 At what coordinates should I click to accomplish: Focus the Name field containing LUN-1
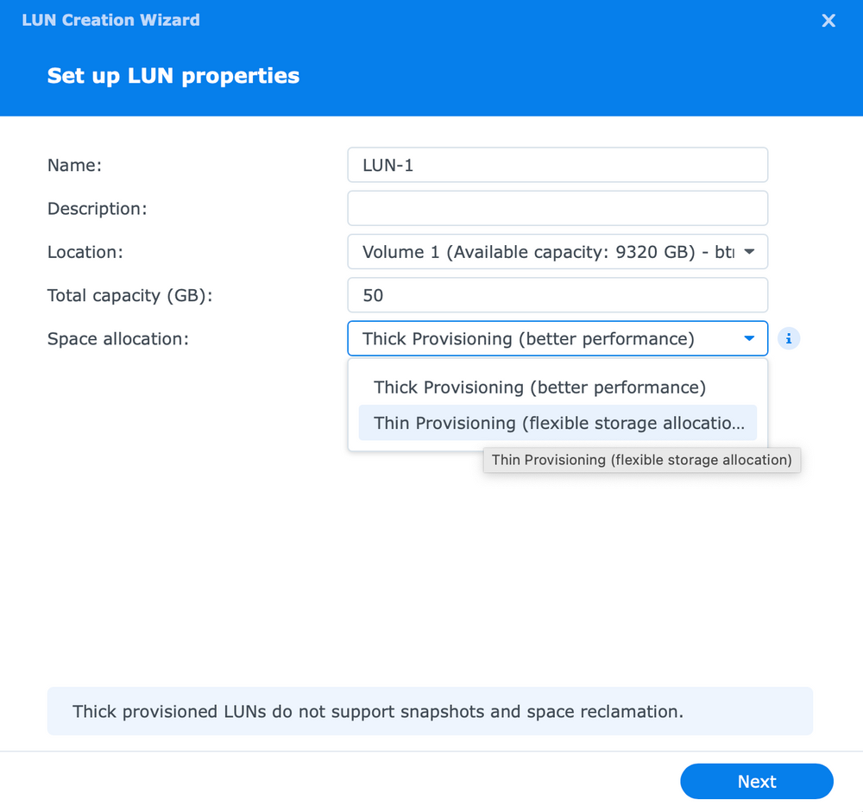(557, 165)
